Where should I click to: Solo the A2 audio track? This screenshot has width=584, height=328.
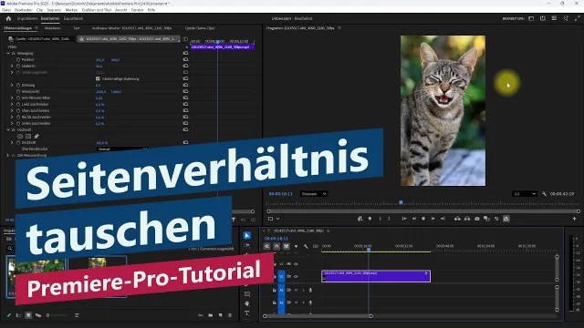(x=303, y=302)
